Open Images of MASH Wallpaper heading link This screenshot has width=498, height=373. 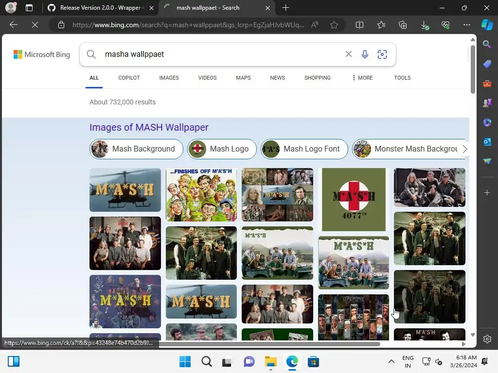point(149,127)
